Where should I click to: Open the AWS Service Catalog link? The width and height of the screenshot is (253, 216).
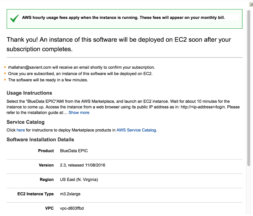[x=136, y=130]
